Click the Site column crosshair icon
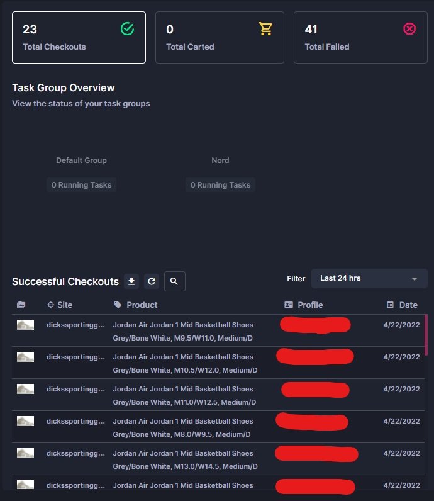The width and height of the screenshot is (434, 501). 50,305
